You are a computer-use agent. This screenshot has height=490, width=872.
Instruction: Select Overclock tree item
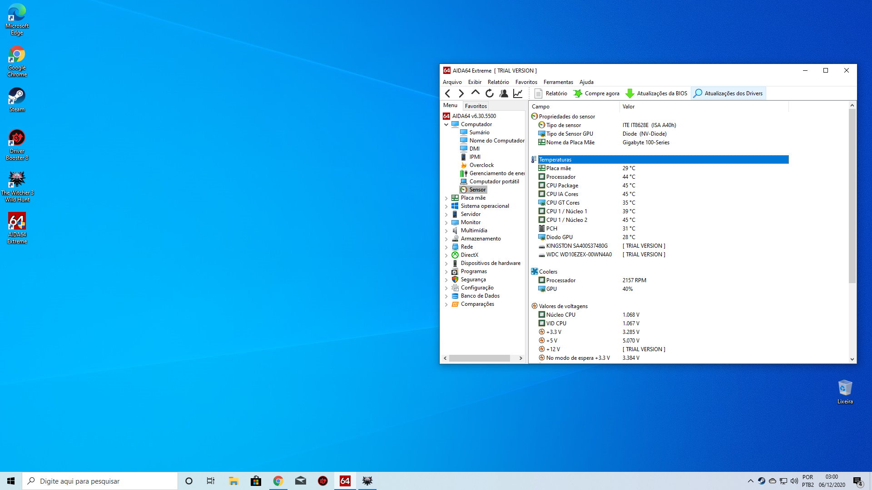(481, 165)
